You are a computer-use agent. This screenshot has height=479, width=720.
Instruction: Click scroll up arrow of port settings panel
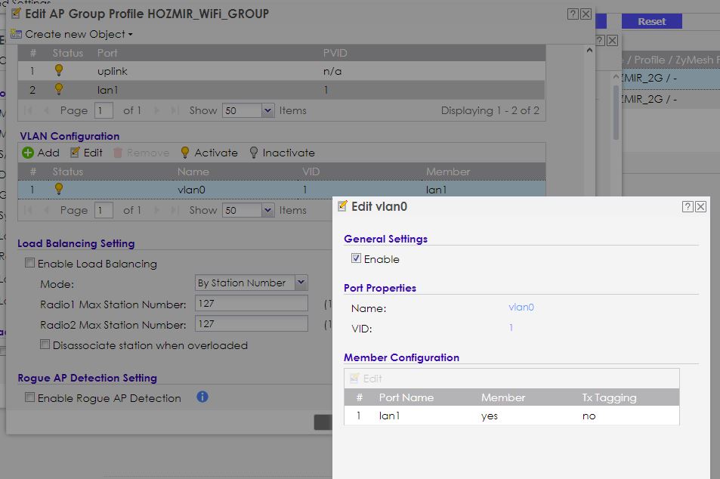point(589,50)
